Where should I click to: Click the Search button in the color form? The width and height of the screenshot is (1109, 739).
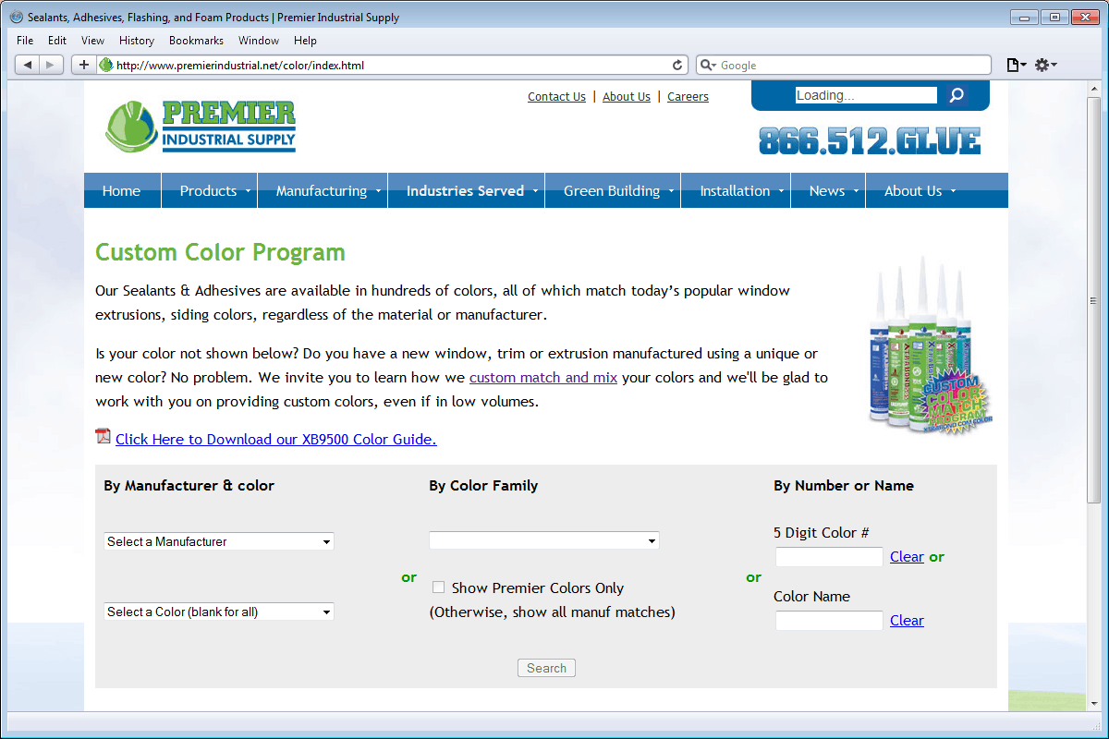tap(546, 668)
